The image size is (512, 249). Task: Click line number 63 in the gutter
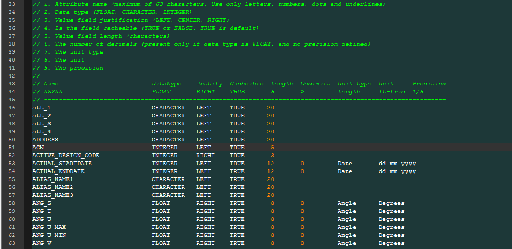tap(12, 243)
